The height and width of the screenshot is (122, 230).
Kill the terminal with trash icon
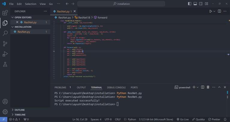208,87
